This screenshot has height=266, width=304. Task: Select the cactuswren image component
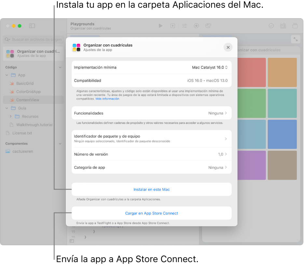coord(23,151)
